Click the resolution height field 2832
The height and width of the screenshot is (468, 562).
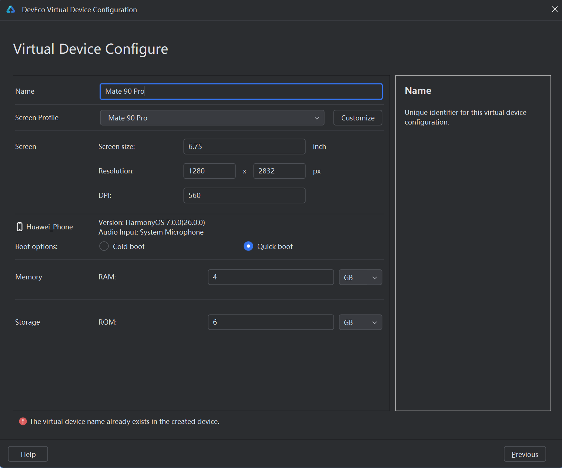(x=280, y=171)
